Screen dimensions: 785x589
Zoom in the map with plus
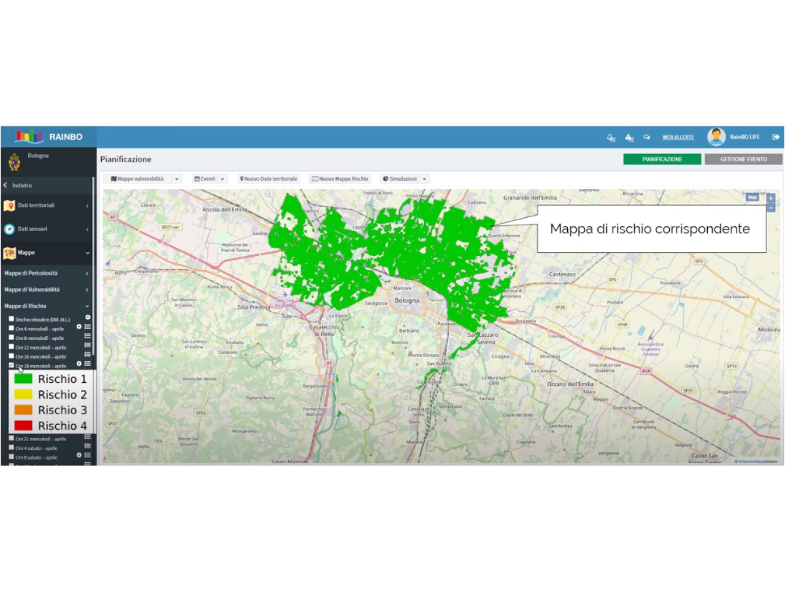pyautogui.click(x=771, y=198)
